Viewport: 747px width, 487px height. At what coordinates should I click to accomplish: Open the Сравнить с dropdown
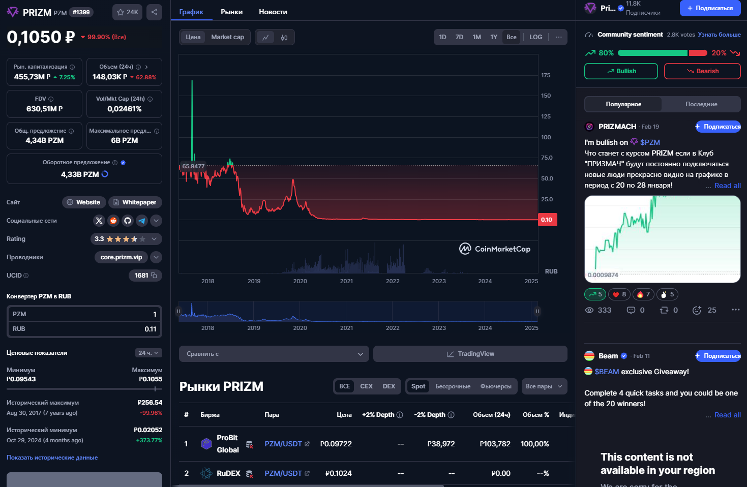pyautogui.click(x=274, y=354)
